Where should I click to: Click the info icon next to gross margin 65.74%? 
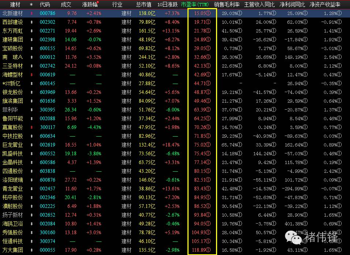coord(240,145)
